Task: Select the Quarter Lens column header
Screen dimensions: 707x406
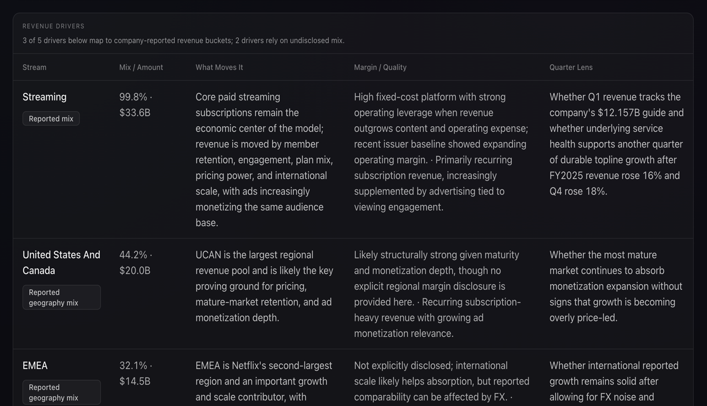Action: (x=571, y=67)
